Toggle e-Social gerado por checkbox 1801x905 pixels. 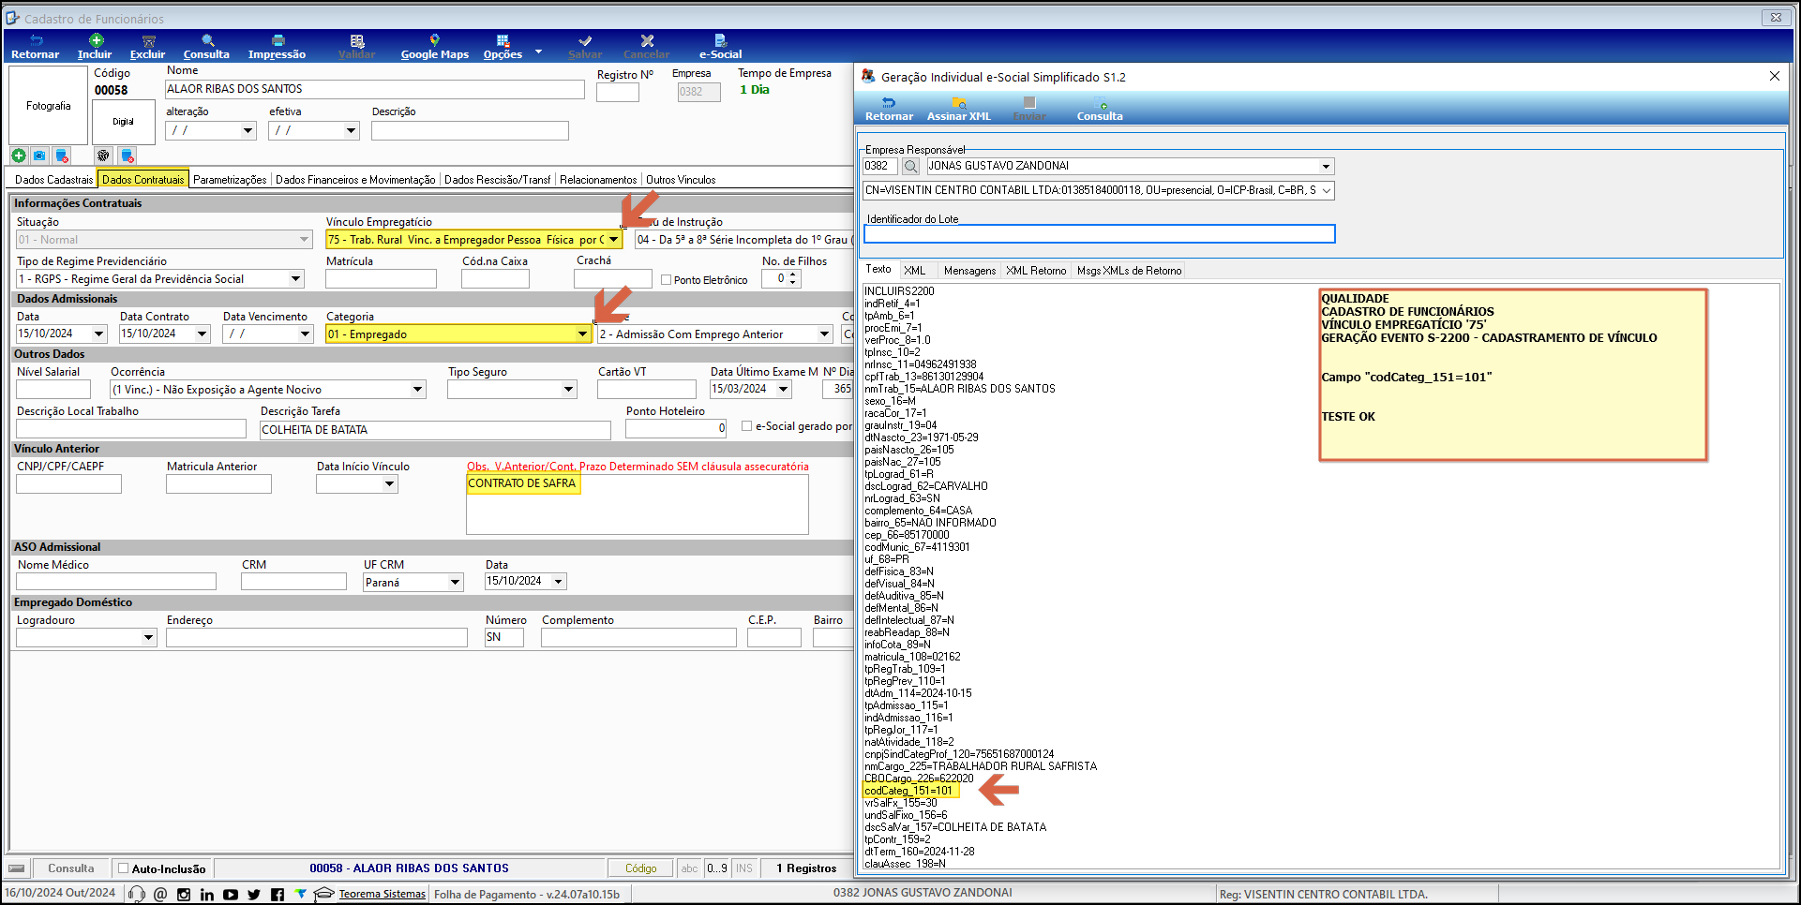coord(747,426)
